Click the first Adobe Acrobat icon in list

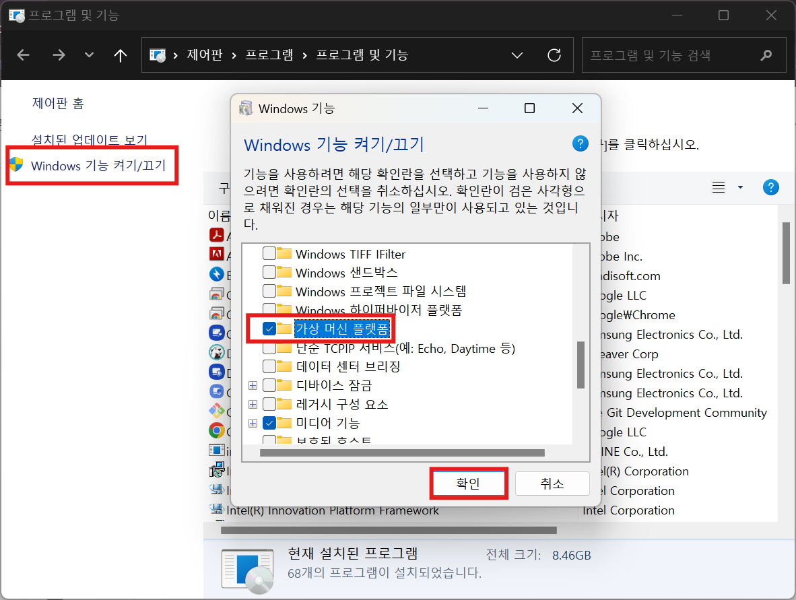[x=217, y=235]
